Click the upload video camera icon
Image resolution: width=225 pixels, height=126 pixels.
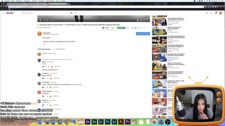pyautogui.click(x=207, y=13)
